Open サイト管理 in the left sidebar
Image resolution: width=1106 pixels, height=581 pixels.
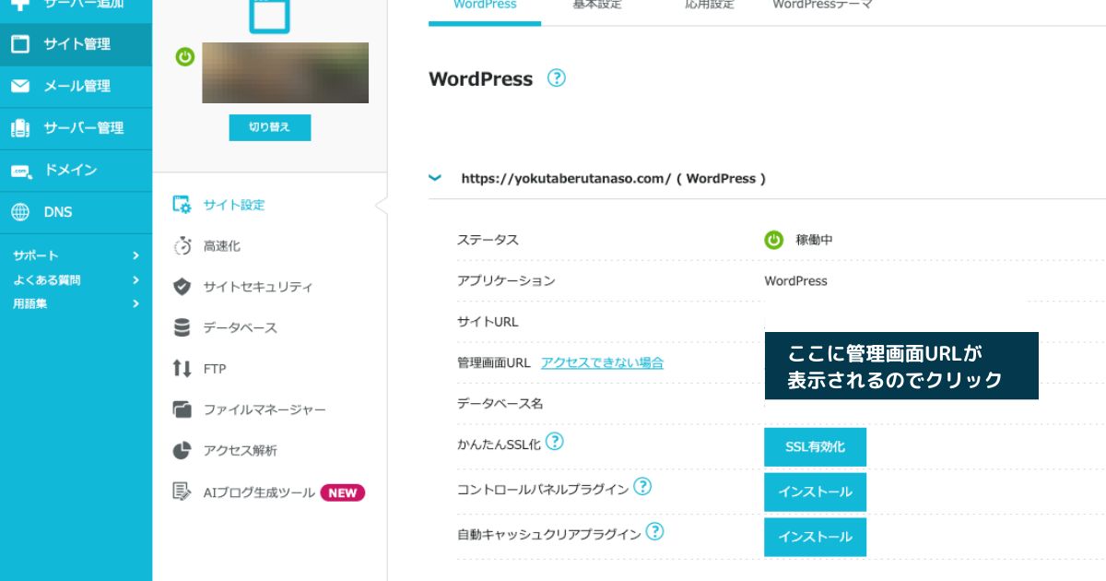pos(76,44)
